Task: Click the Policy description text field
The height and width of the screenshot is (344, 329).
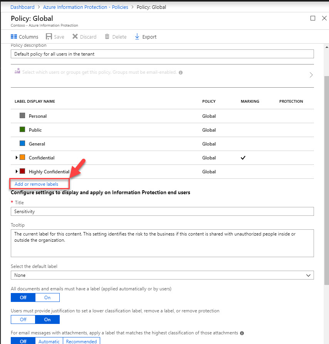Action: click(162, 54)
